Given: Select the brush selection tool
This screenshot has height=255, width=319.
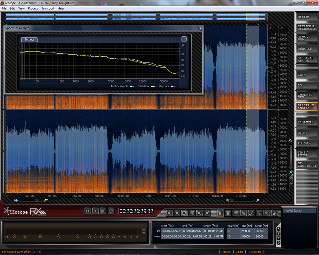Looking at the screenshot, I should tap(251, 213).
